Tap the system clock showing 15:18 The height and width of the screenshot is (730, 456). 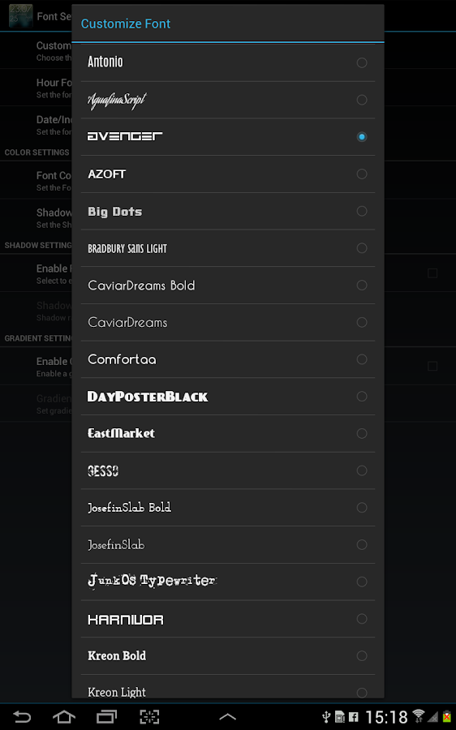386,717
